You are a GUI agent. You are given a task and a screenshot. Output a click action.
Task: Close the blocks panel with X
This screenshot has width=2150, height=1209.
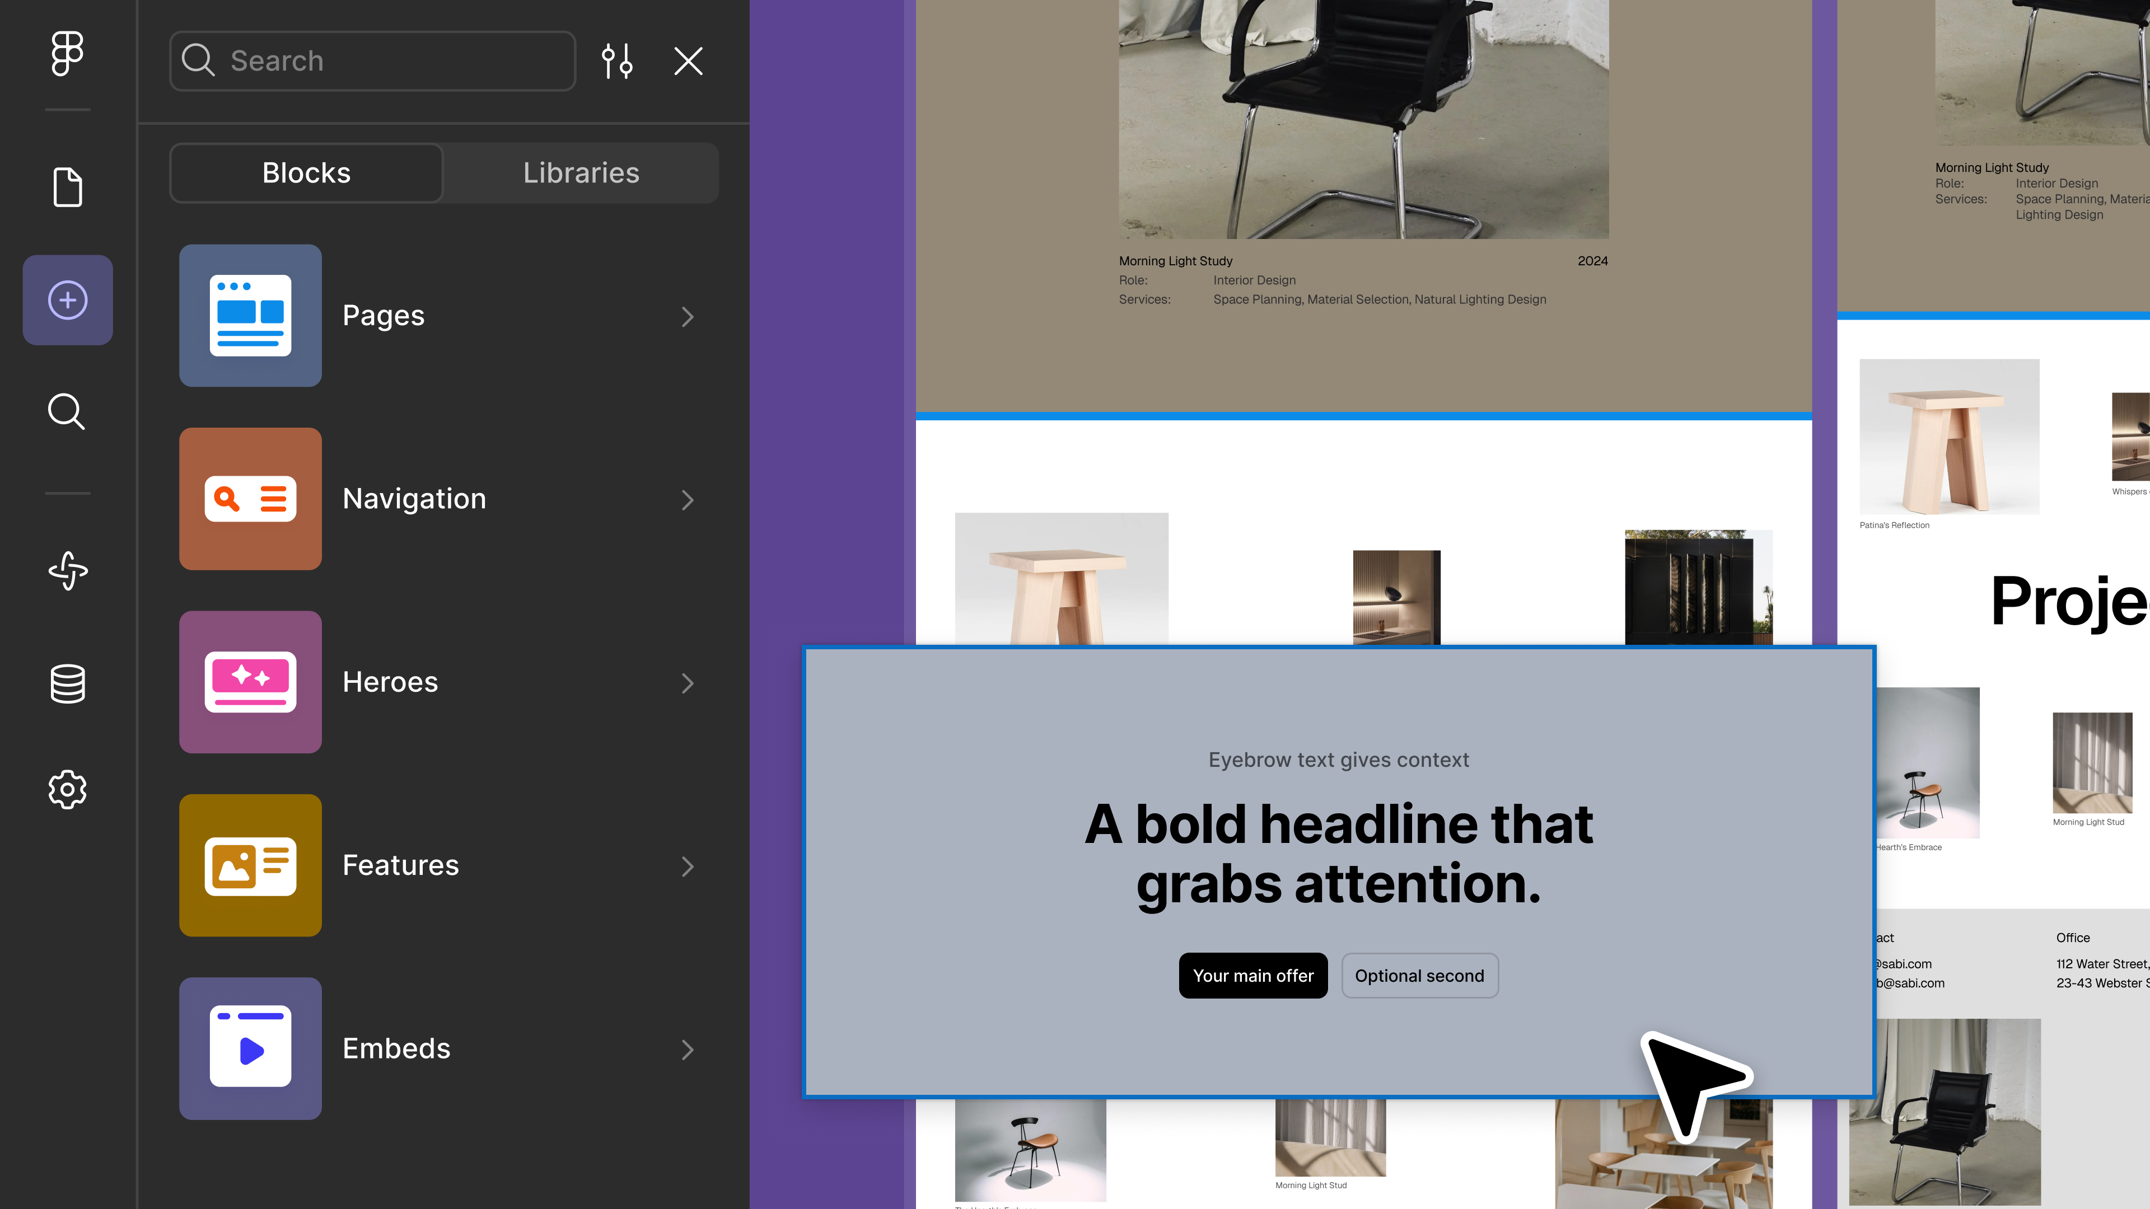coord(688,61)
